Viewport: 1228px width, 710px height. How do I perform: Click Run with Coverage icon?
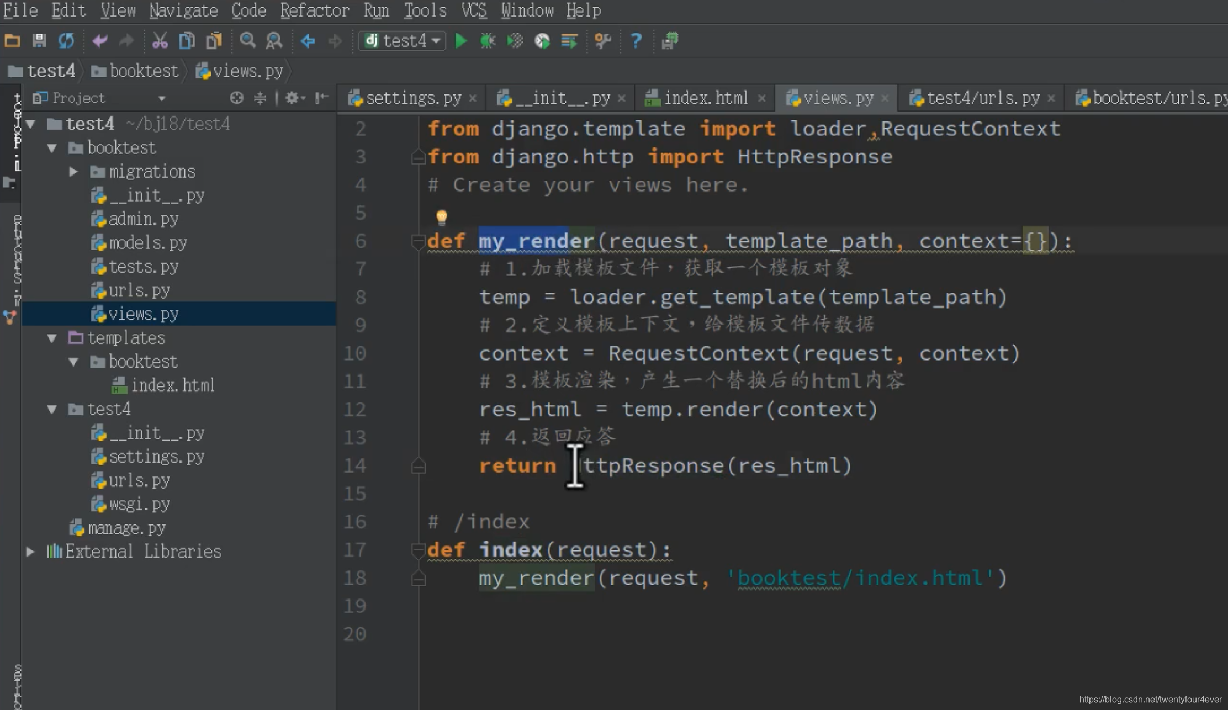(x=515, y=41)
